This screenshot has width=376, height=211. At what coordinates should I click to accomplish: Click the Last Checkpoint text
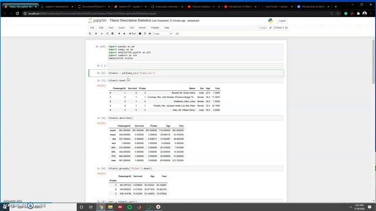click(x=169, y=21)
